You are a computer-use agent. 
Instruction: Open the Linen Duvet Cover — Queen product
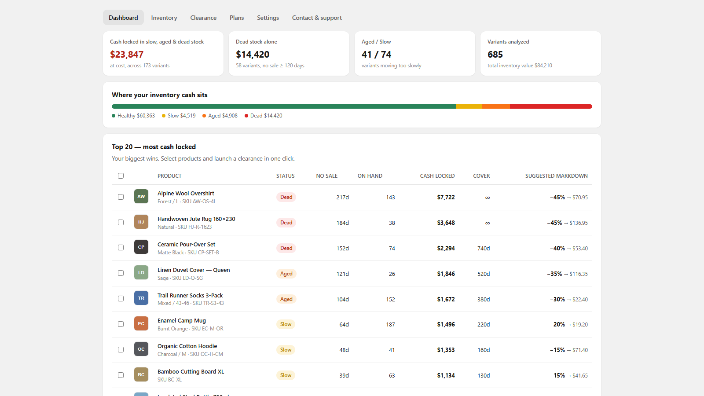click(x=194, y=270)
